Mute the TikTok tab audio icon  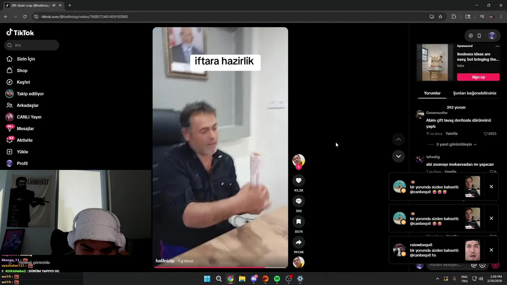pos(53,6)
